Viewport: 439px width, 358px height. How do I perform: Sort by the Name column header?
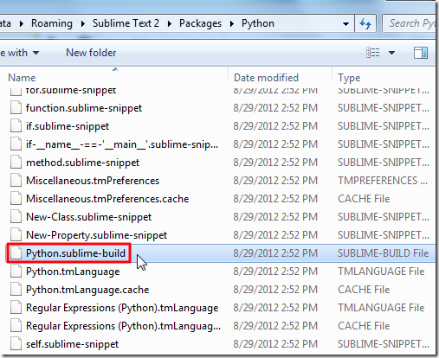coord(22,78)
